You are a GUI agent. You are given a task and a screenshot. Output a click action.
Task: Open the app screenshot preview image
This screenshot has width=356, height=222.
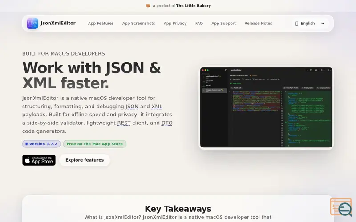click(266, 107)
